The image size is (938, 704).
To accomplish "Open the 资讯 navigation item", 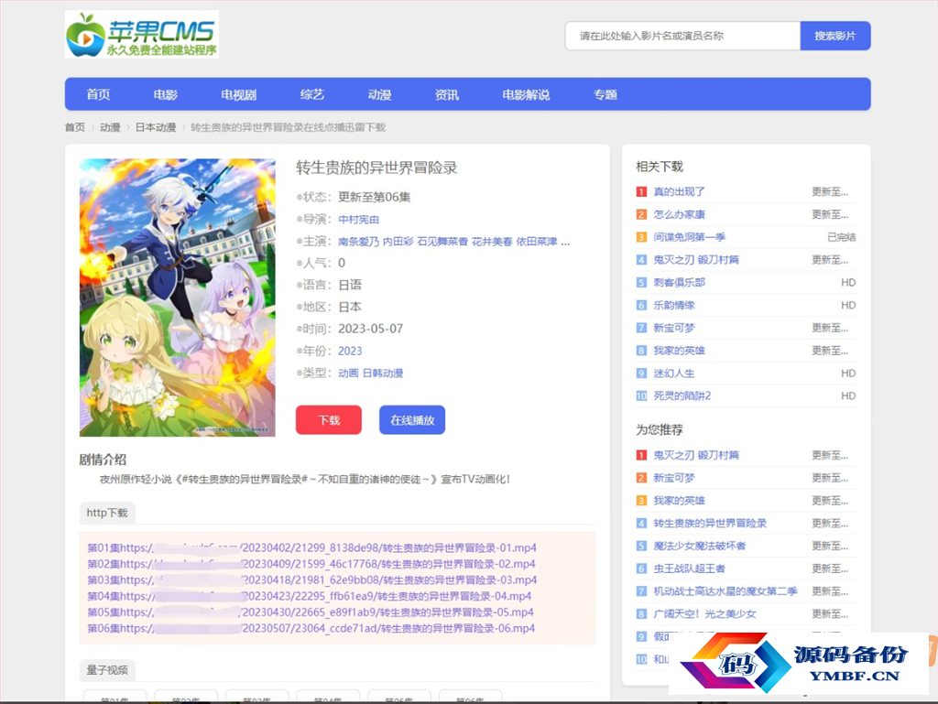I will click(447, 94).
